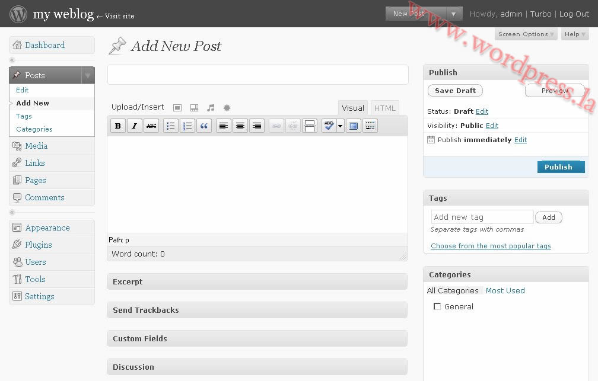Edit the post Visibility

coord(492,126)
